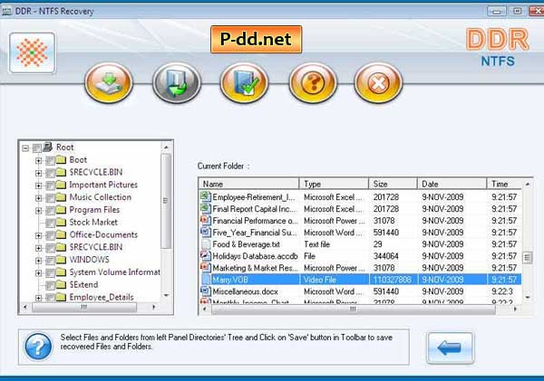This screenshot has width=544, height=381.
Task: Click PowerPoint icon beside Financial Performance file
Action: tap(206, 220)
